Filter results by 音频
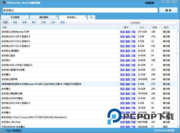 coord(25,22)
